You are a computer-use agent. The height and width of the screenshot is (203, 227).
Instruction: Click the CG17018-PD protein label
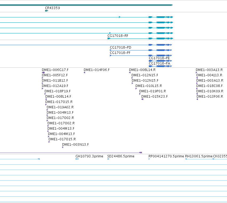pyautogui.click(x=121, y=47)
